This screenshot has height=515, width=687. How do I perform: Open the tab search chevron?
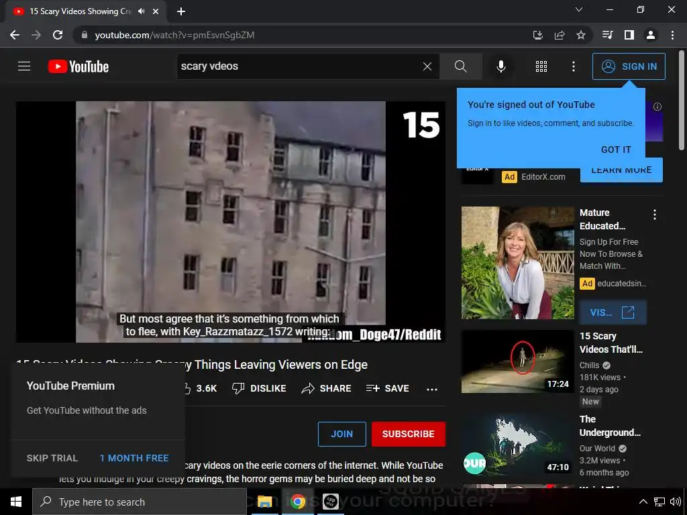[x=579, y=9]
